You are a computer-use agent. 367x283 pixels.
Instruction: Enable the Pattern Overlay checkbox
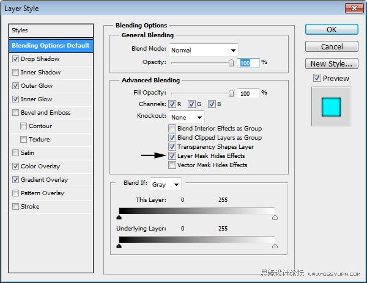[15, 193]
